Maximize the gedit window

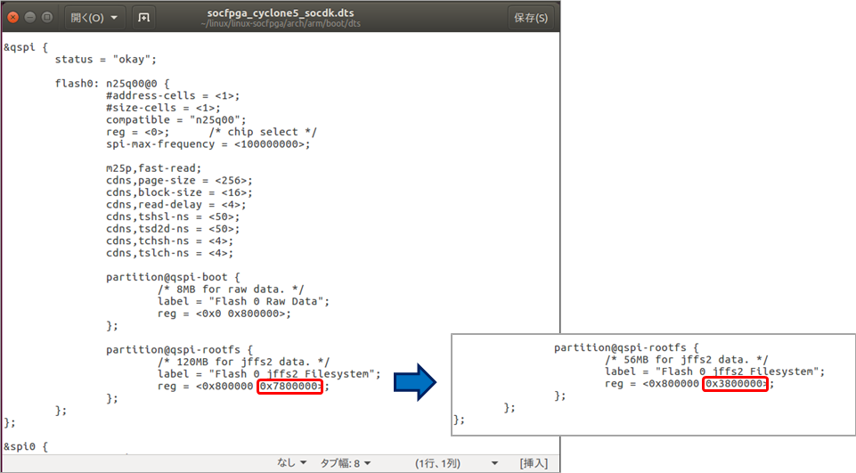46,17
